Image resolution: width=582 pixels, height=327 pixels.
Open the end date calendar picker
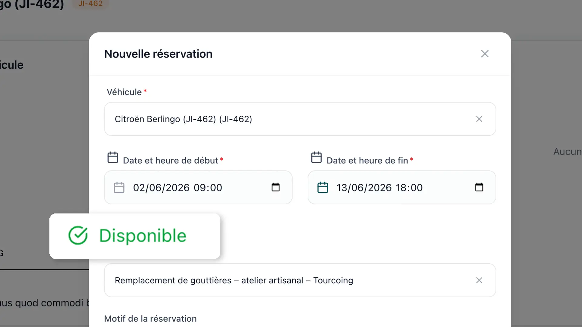pos(479,187)
